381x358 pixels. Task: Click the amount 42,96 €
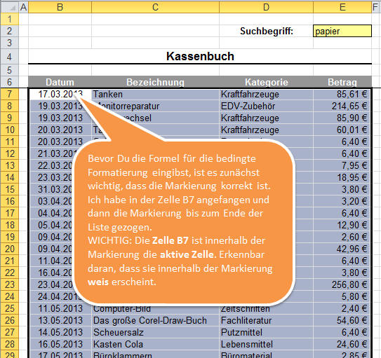coord(342,249)
